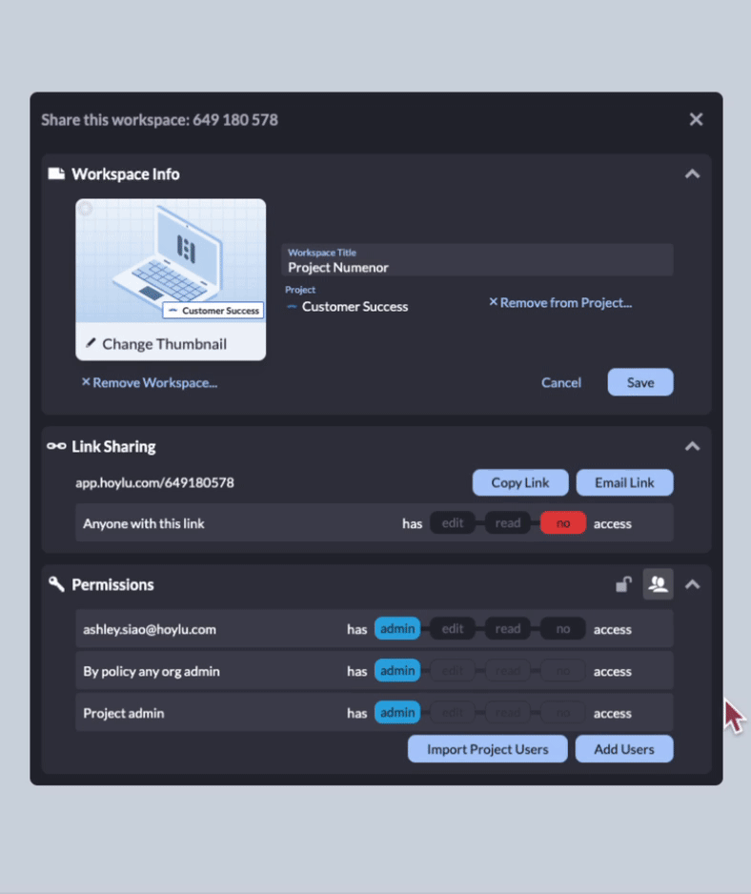The width and height of the screenshot is (751, 894).
Task: Open the workspace laptop thumbnail image
Action: coord(171,260)
